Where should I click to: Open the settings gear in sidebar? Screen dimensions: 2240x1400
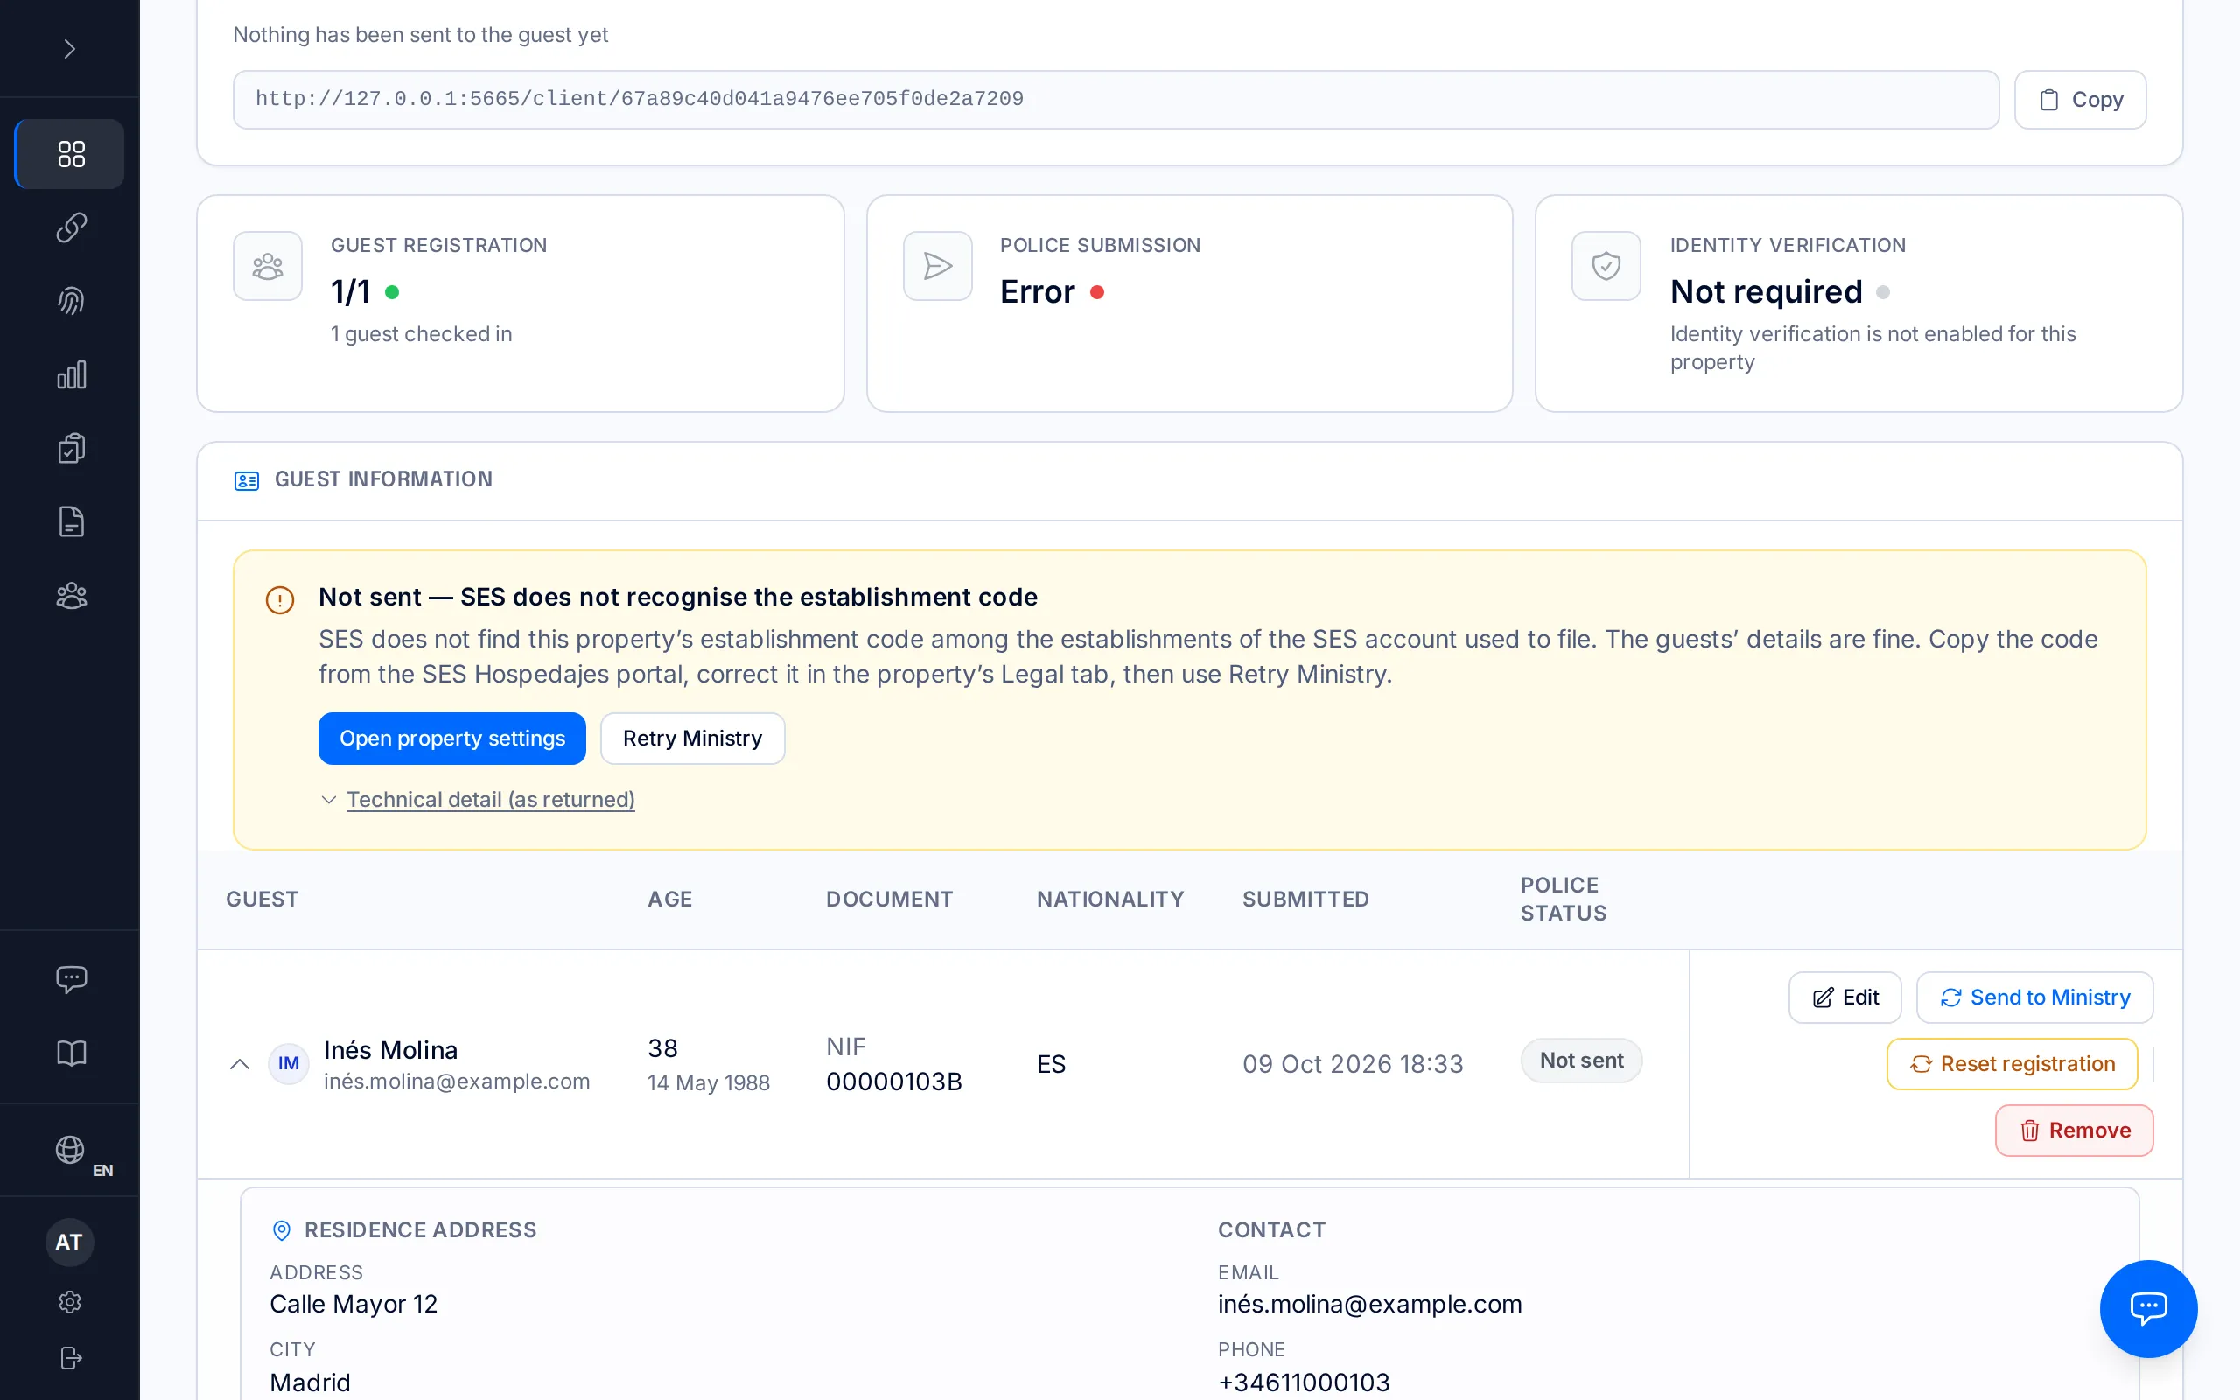coord(69,1302)
